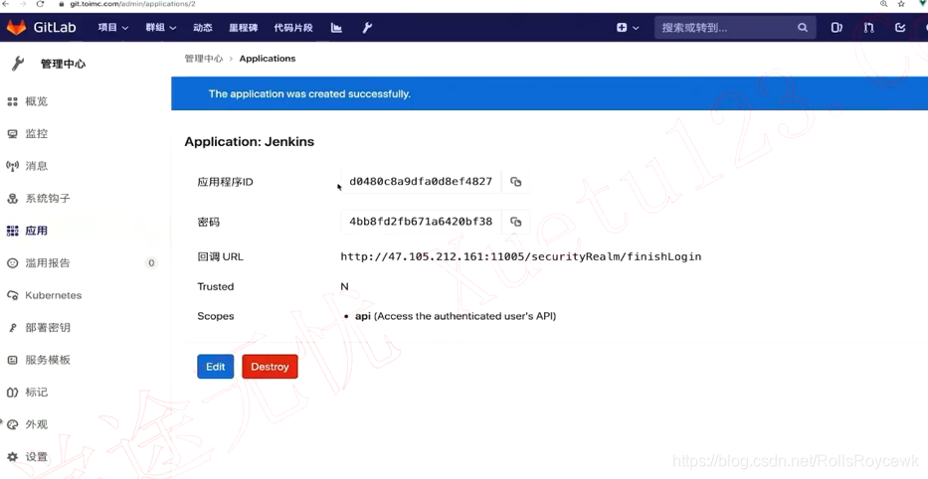Open the 群组 dropdown menu
This screenshot has height=479, width=928.
point(161,27)
